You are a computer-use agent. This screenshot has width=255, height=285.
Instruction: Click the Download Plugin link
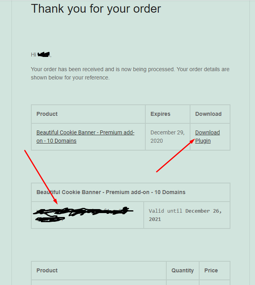pos(207,137)
